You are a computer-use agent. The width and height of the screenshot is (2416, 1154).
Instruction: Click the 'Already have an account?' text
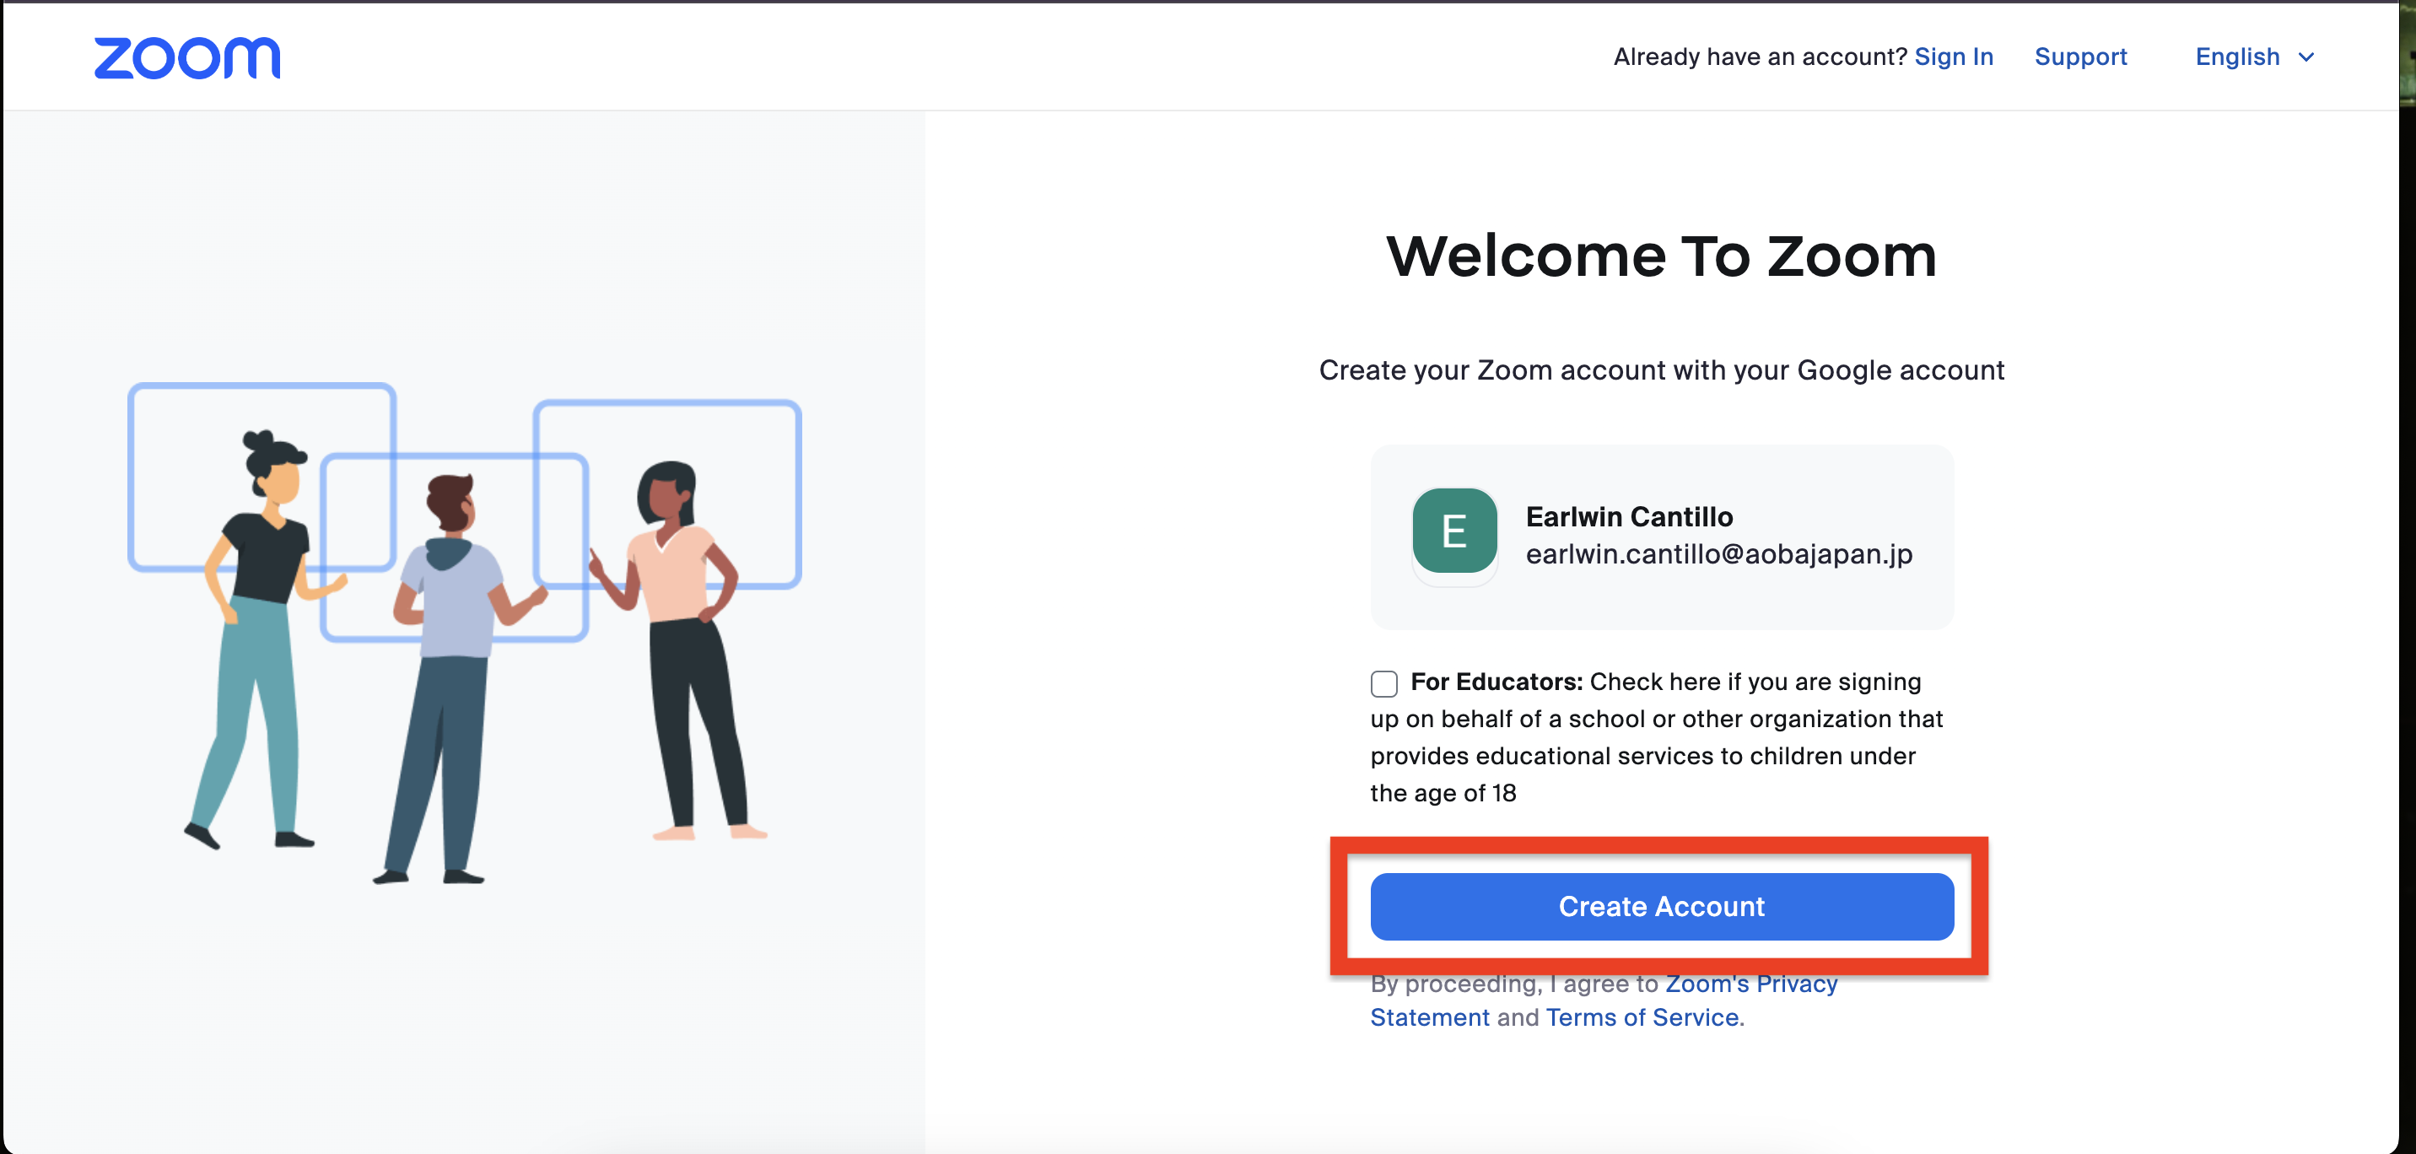point(1760,57)
